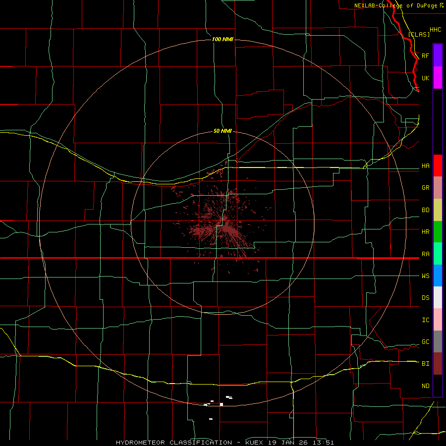Viewport: 446px width, 446px height.
Task: Click the GR legend label
Action: click(426, 188)
